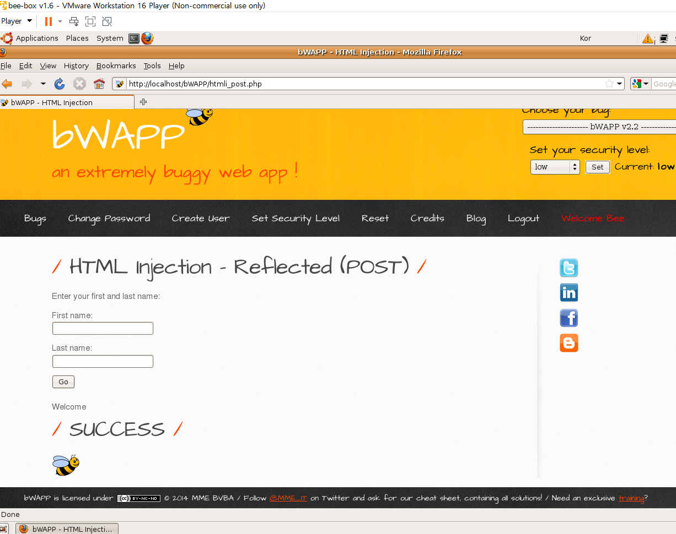Open the Bookmarks menu
The width and height of the screenshot is (676, 534).
[116, 66]
